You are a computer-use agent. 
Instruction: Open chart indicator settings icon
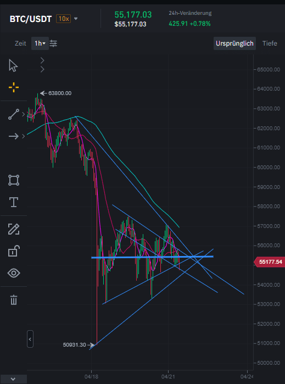[x=53, y=43]
